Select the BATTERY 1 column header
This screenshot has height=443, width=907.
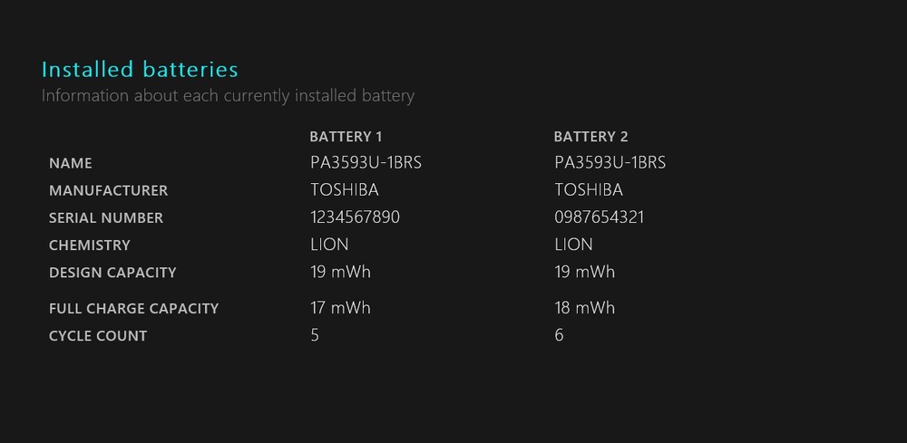[x=346, y=137]
